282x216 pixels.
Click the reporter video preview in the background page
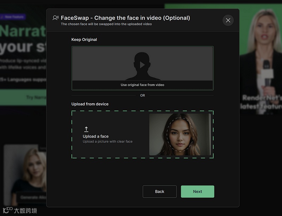260,59
